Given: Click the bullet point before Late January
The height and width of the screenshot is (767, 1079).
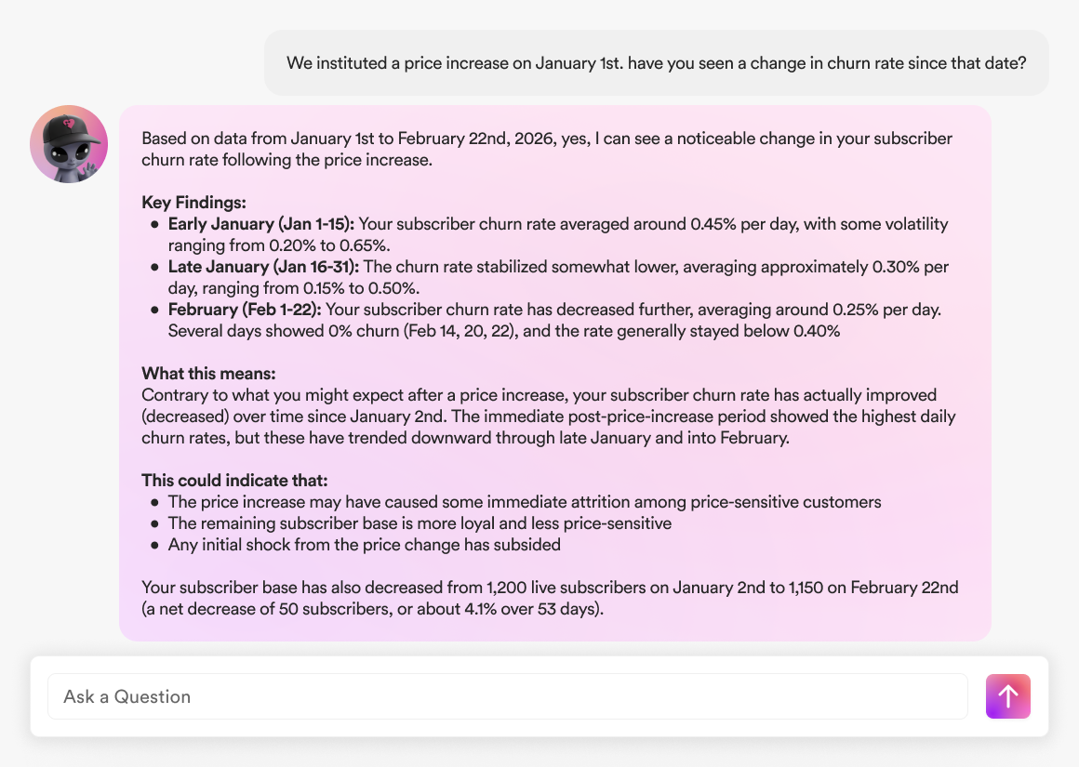Looking at the screenshot, I should [x=154, y=268].
